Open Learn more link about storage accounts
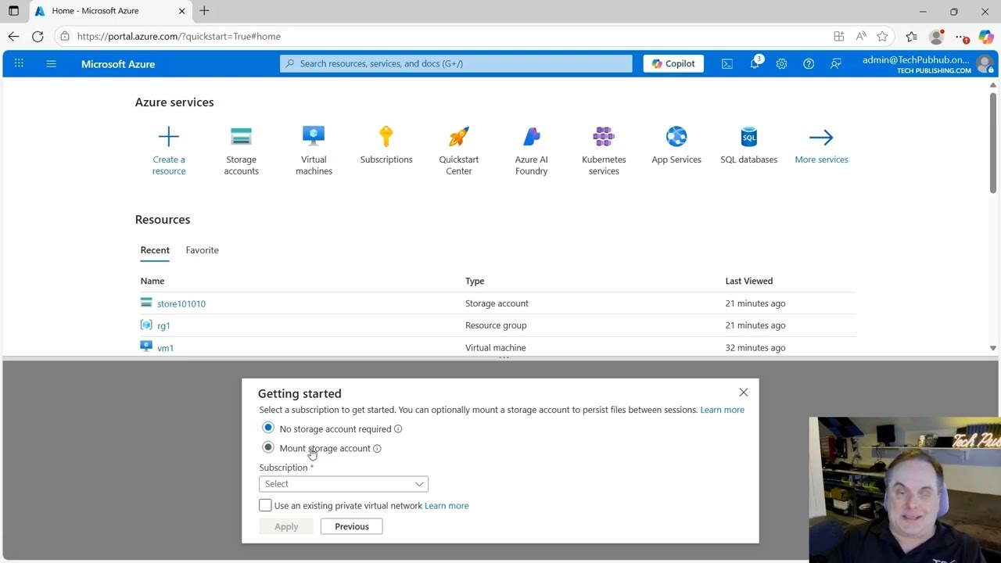 [x=723, y=410]
